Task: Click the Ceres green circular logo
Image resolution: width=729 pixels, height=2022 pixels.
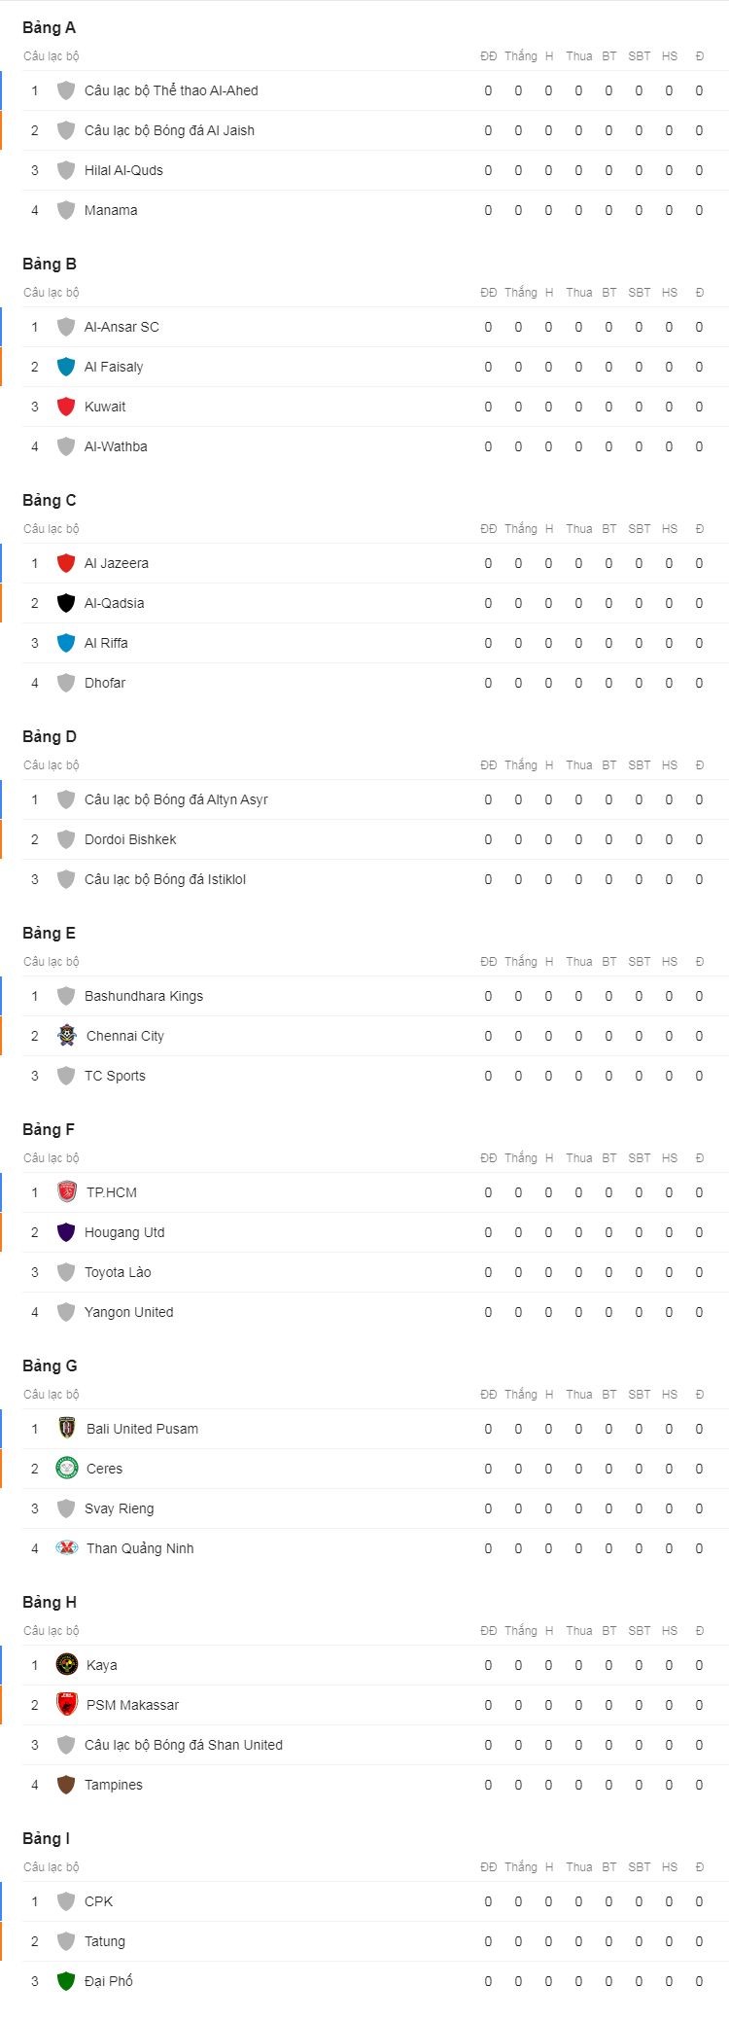Action: click(x=67, y=1468)
